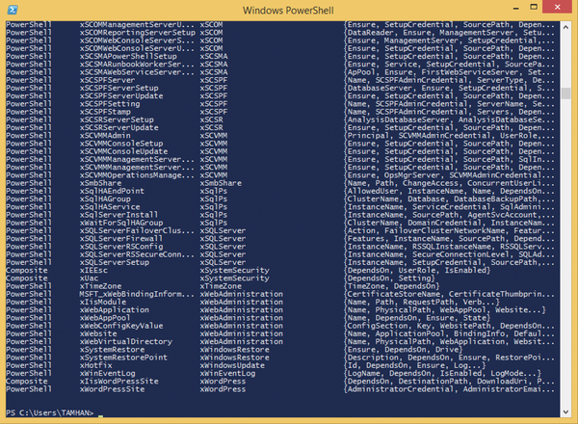
Task: Select the xWordPressSite text
Action: tap(112, 389)
